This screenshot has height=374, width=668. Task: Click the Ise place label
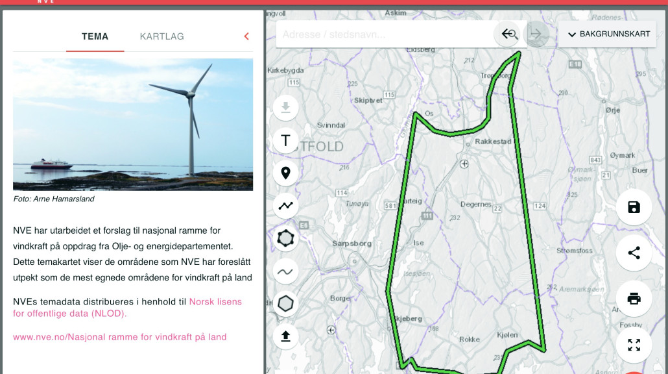pos(418,243)
